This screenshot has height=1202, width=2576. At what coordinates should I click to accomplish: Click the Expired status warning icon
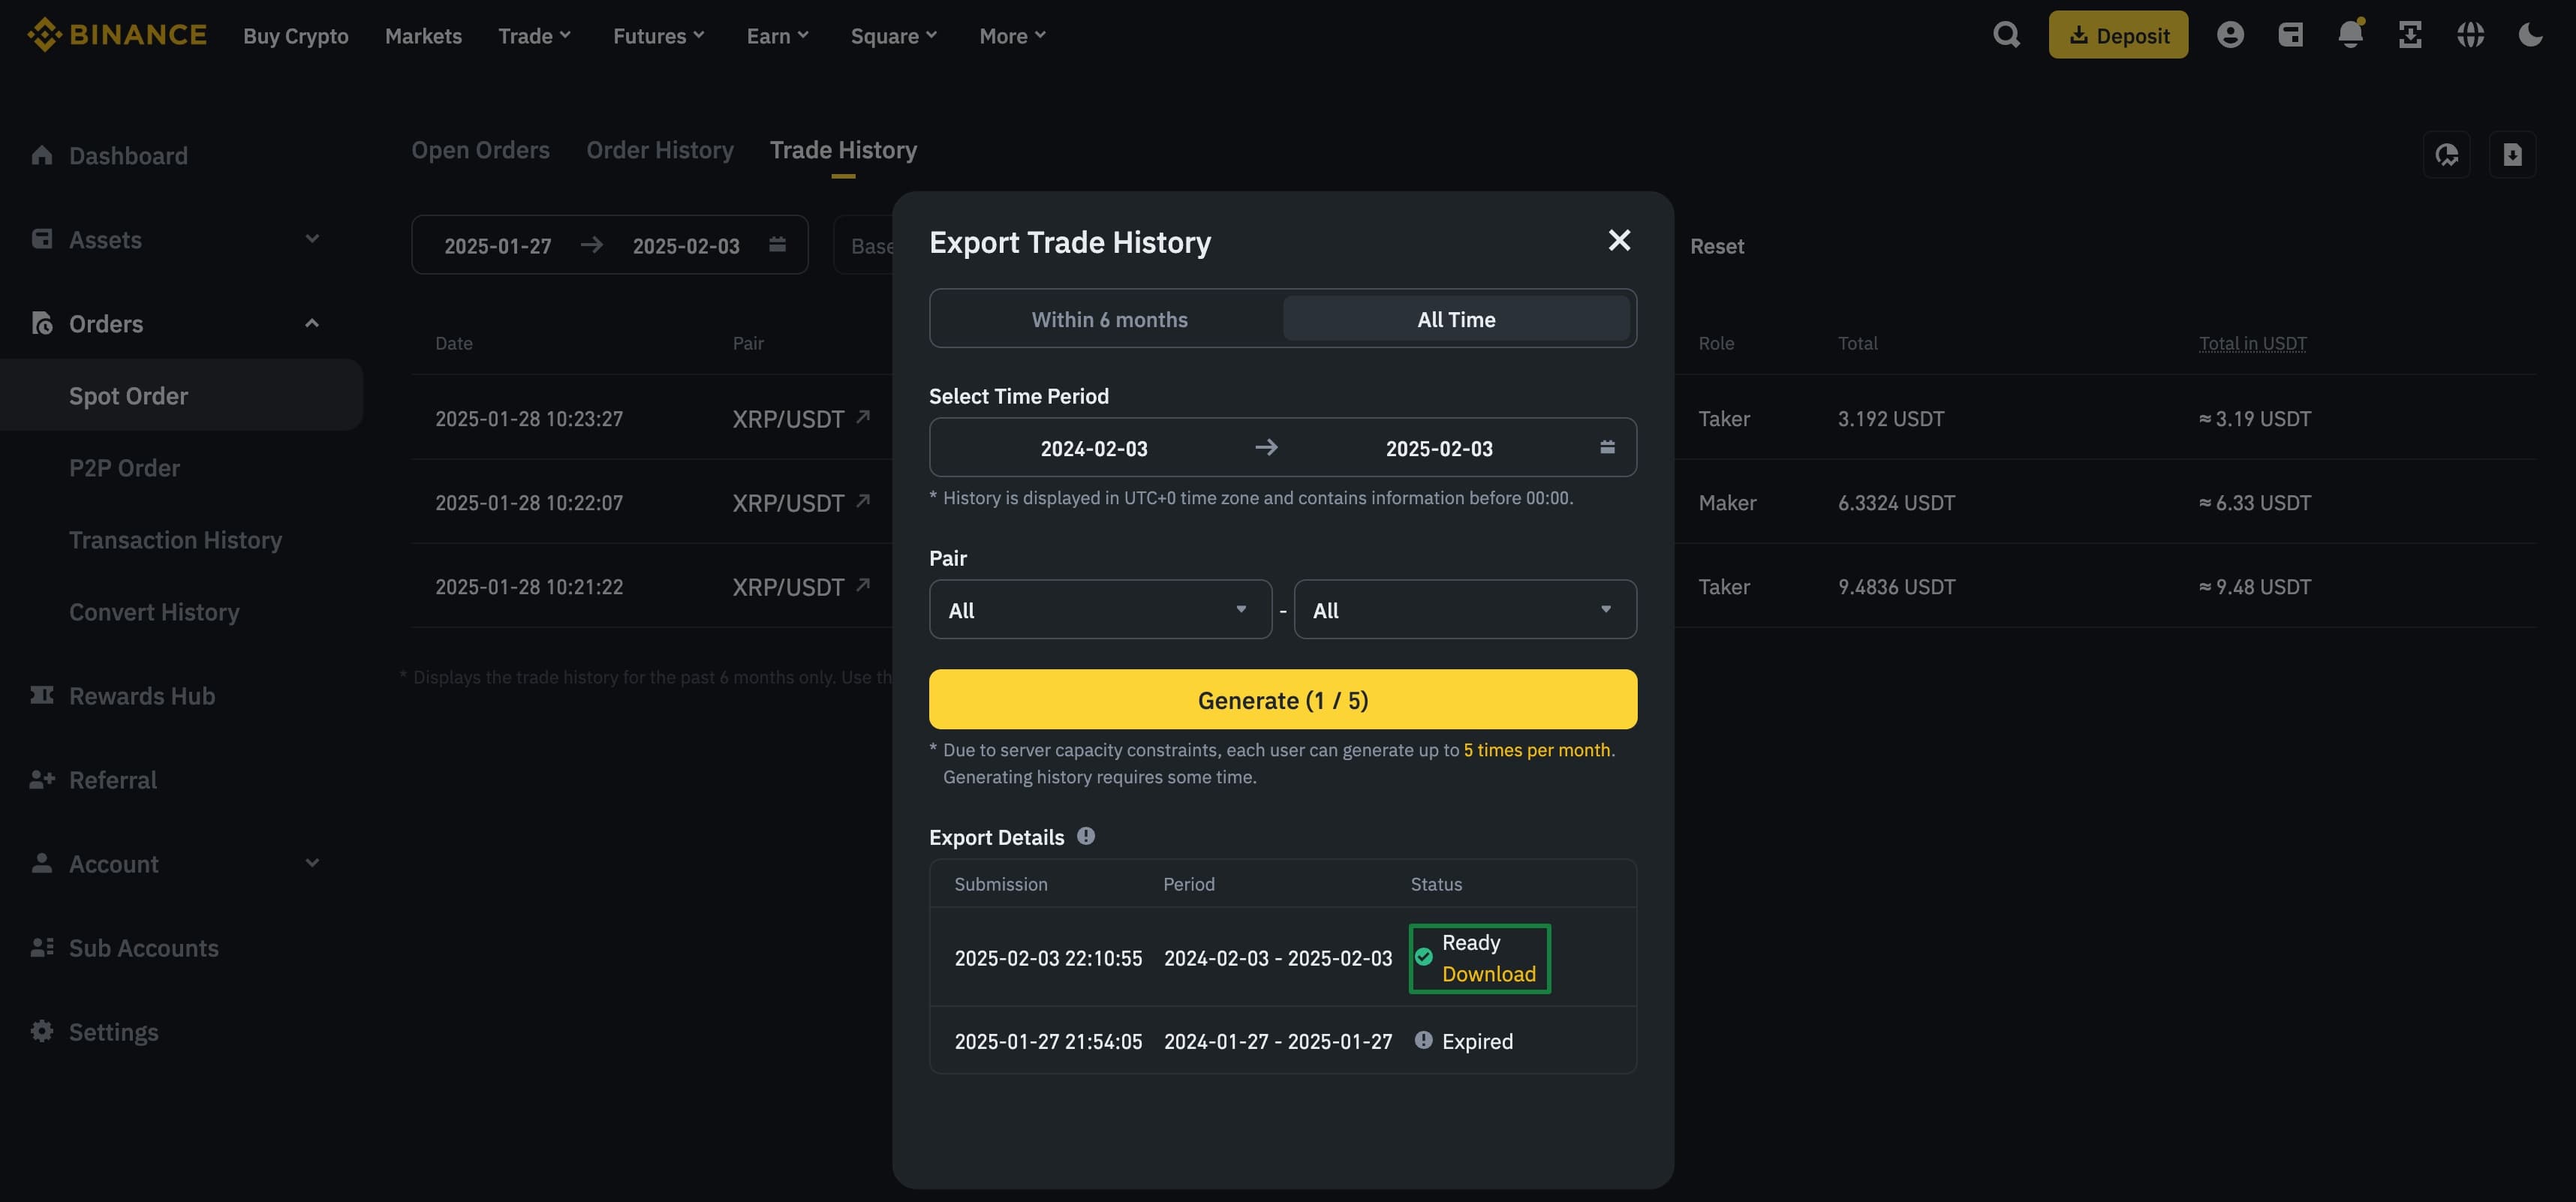coord(1424,1040)
